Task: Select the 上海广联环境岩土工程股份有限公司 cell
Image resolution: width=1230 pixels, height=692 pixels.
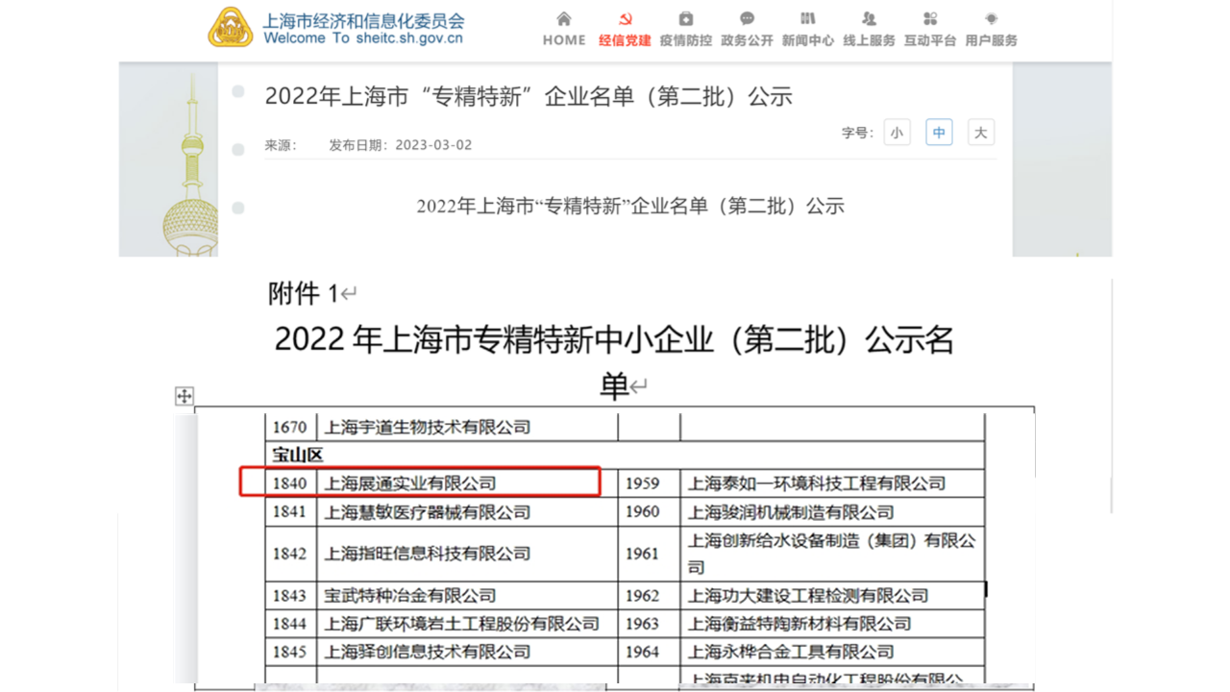Action: [466, 624]
